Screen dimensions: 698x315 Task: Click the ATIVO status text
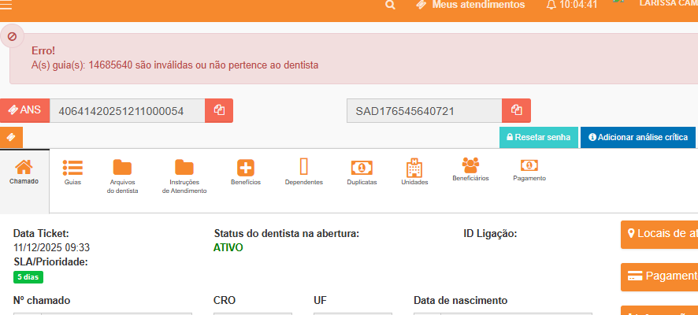click(228, 248)
